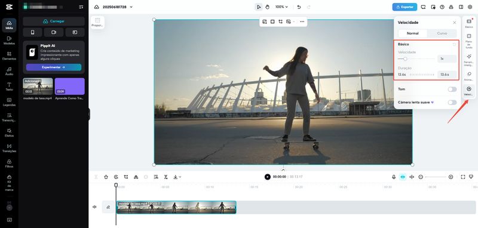The width and height of the screenshot is (478, 228).
Task: Select the camera record source tab
Action: coord(54,32)
